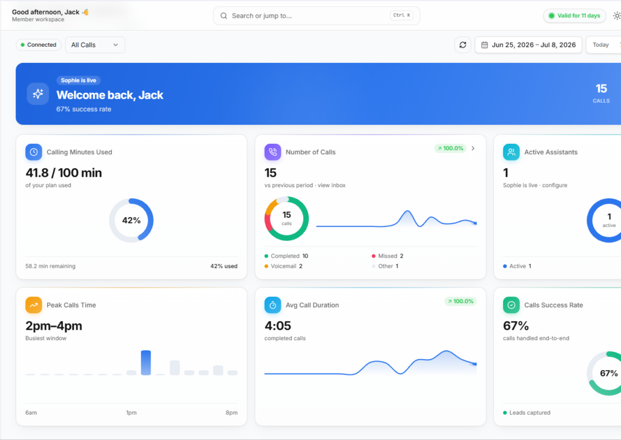The width and height of the screenshot is (621, 440).
Task: Click the Sophie is live badge
Action: 79,80
